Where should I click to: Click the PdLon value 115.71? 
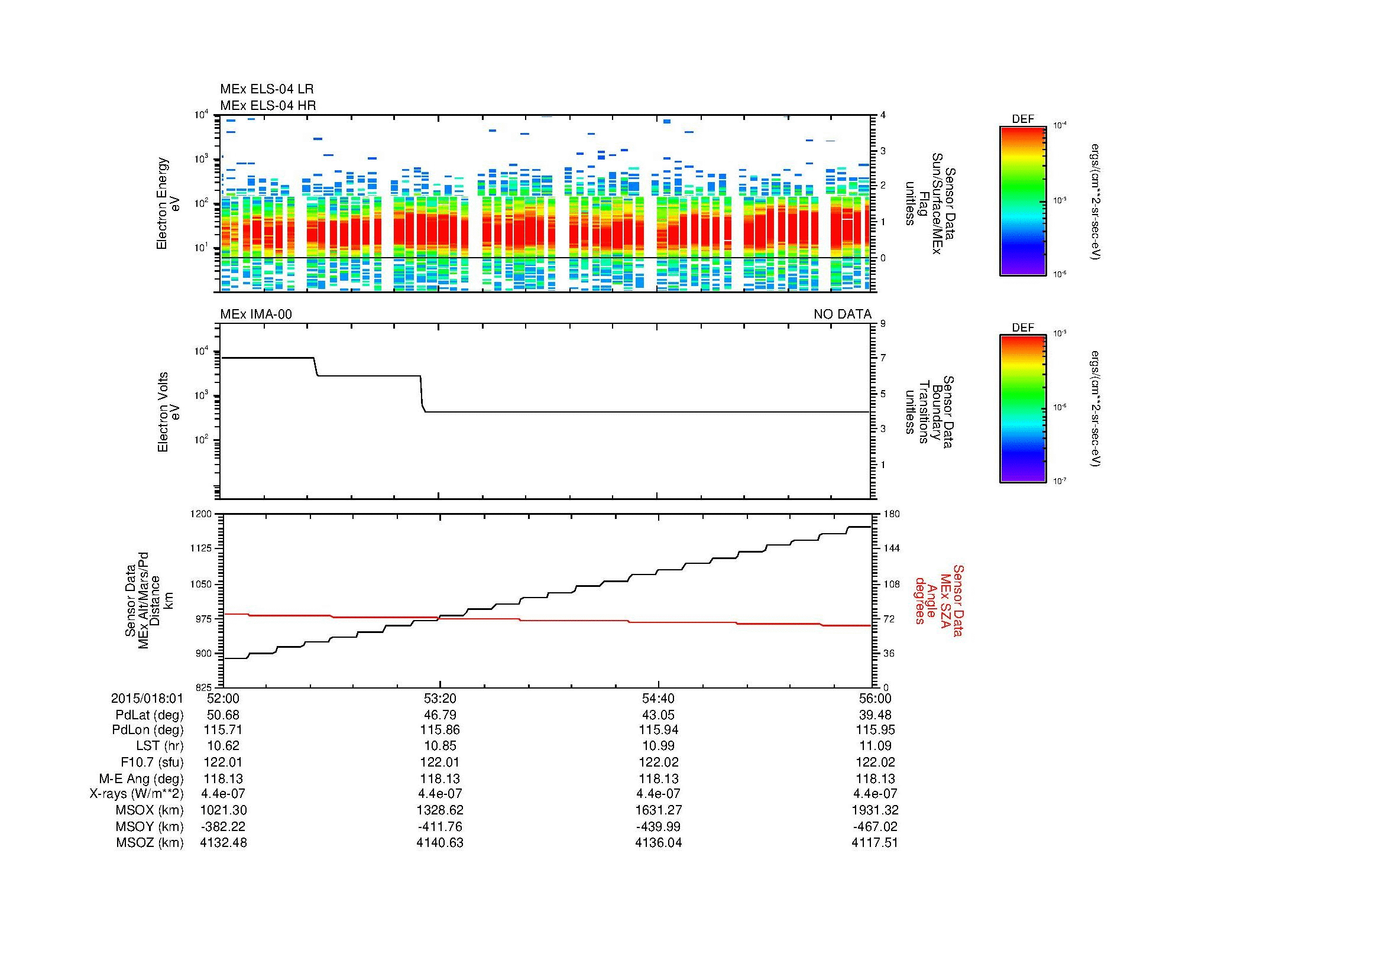tap(223, 729)
